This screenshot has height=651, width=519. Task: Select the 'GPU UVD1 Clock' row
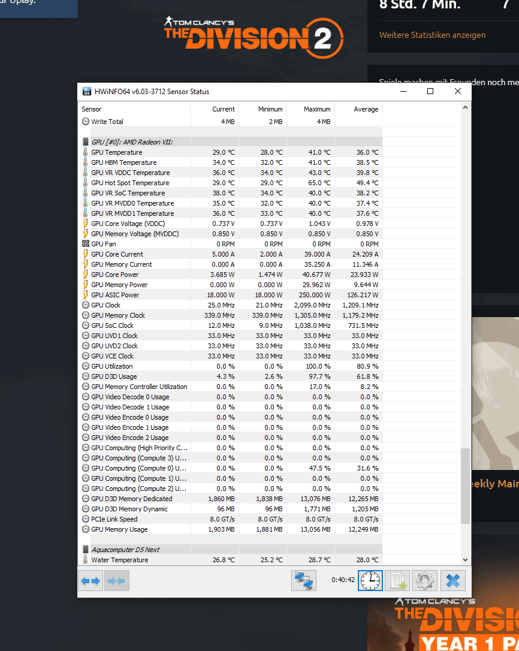click(231, 336)
